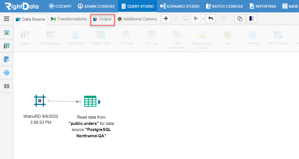This screenshot has height=159, width=299.
Task: Select the Queries source icon
Action: click(x=25, y=38)
